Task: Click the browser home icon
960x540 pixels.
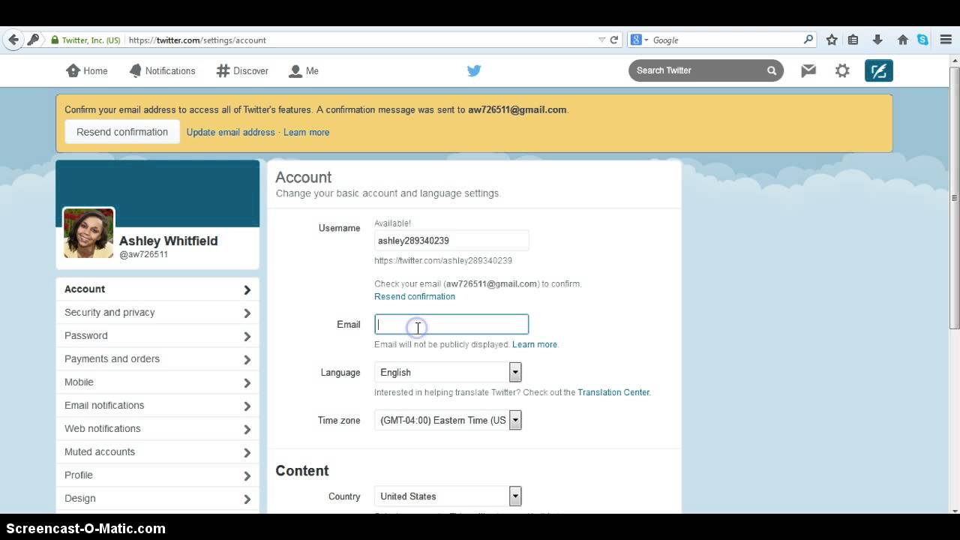Action: (x=903, y=40)
